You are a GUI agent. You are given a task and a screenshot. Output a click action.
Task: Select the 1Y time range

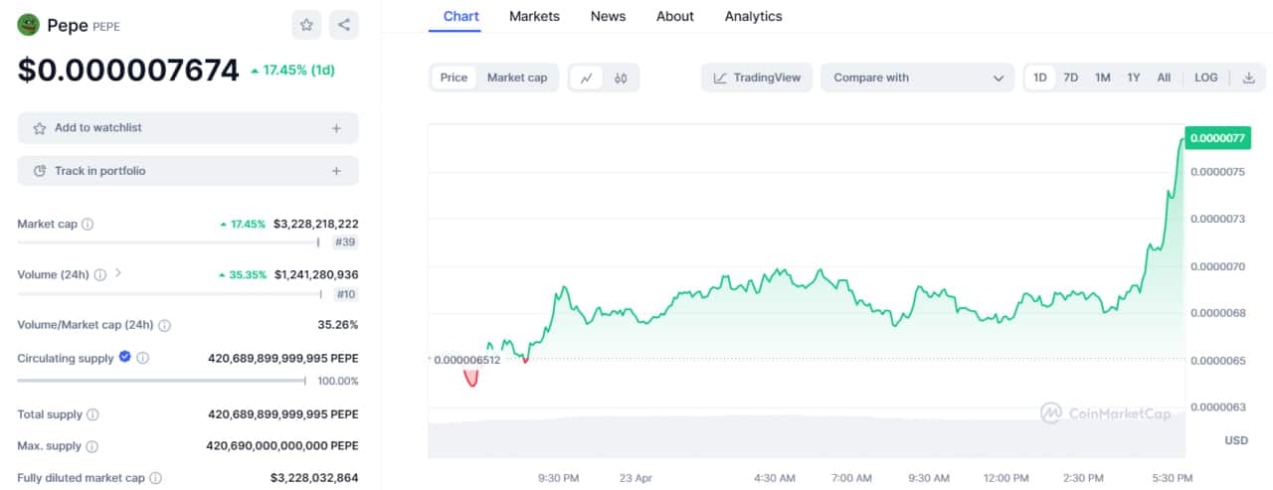(x=1134, y=78)
